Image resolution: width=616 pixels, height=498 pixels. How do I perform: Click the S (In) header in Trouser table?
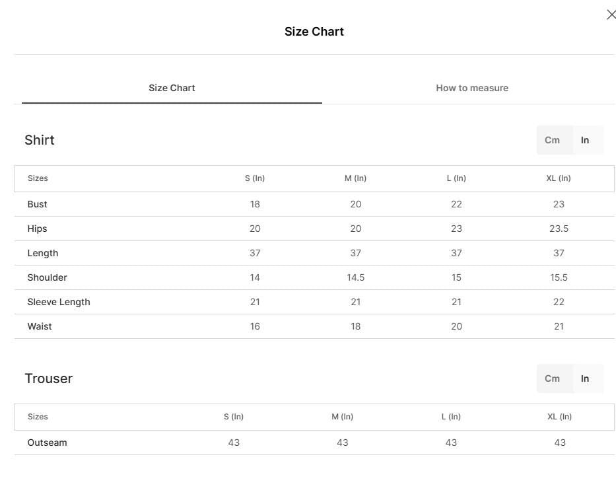click(x=234, y=417)
